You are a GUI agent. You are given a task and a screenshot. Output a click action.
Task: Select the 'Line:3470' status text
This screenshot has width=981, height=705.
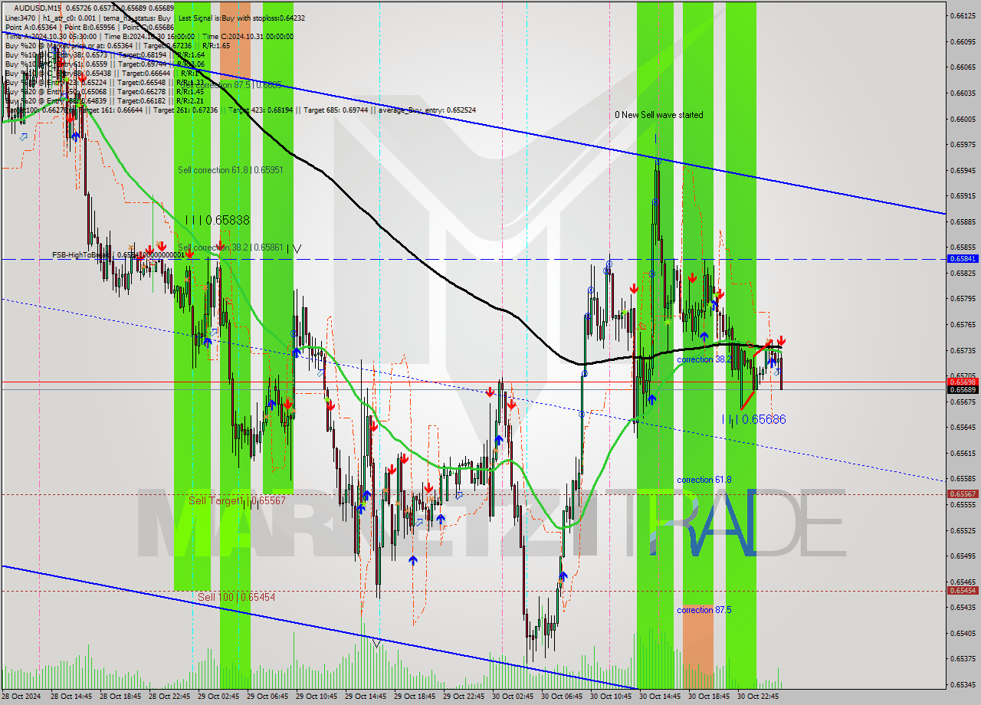(20, 18)
